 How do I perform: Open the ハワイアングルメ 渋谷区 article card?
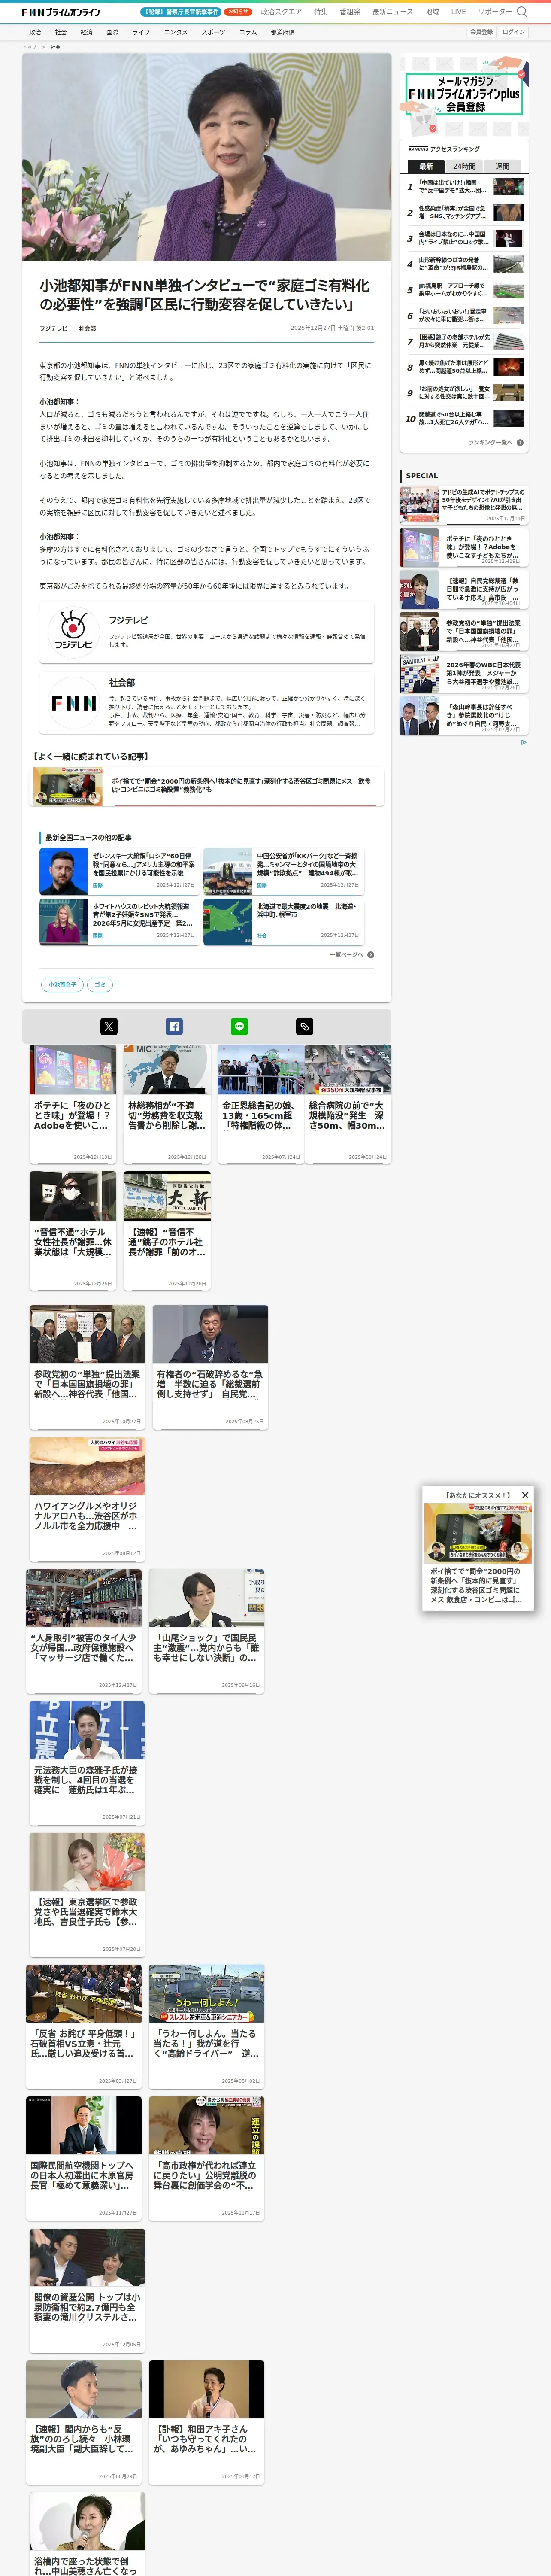(87, 1499)
